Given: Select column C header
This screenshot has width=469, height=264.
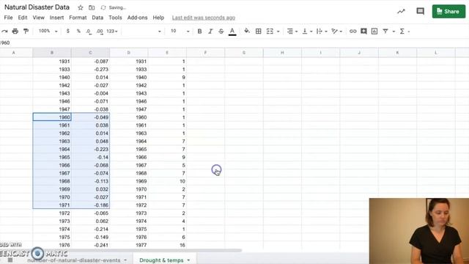Looking at the screenshot, I should click(x=90, y=53).
